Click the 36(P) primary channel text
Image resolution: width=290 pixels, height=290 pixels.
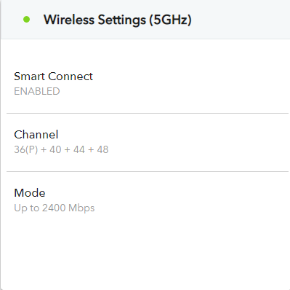click(26, 149)
